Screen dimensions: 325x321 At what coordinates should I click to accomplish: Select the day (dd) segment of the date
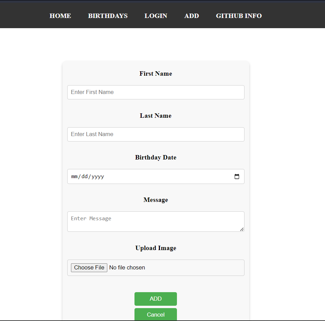(x=85, y=176)
